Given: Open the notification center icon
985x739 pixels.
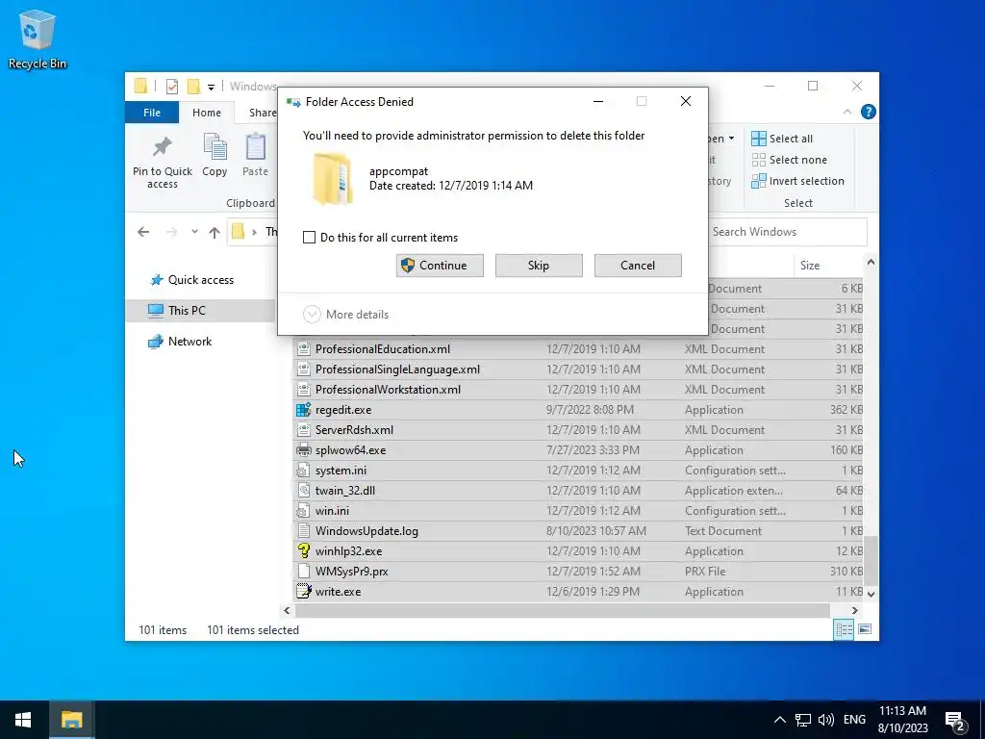Looking at the screenshot, I should 955,720.
